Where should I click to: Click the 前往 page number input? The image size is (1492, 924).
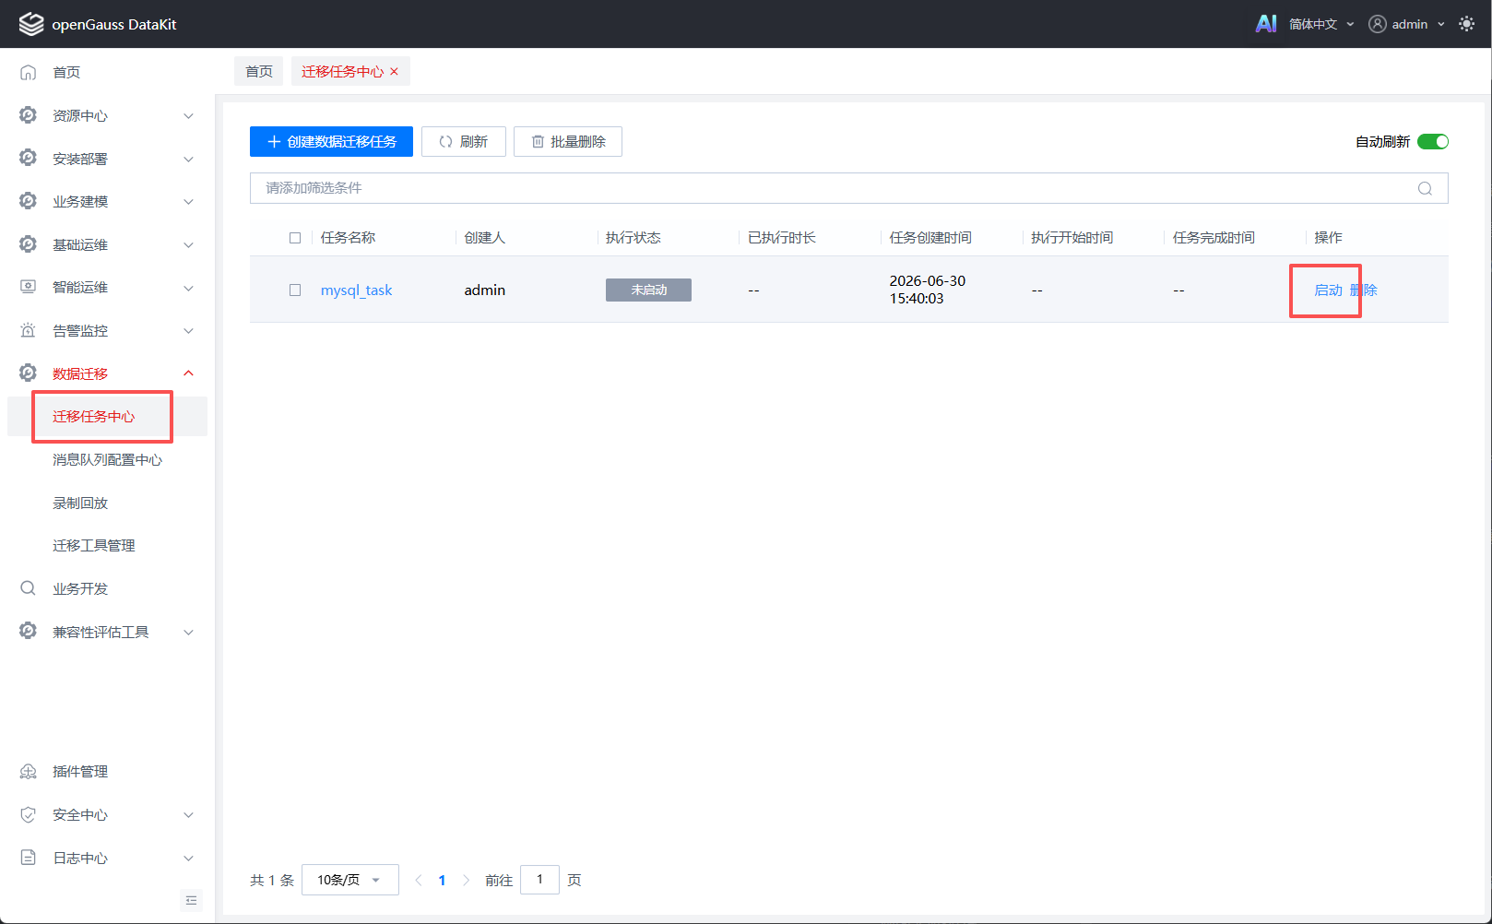[x=539, y=880]
